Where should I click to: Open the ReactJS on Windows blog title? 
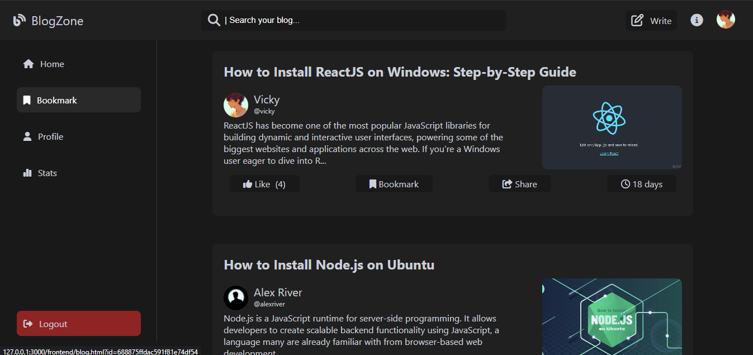(400, 72)
